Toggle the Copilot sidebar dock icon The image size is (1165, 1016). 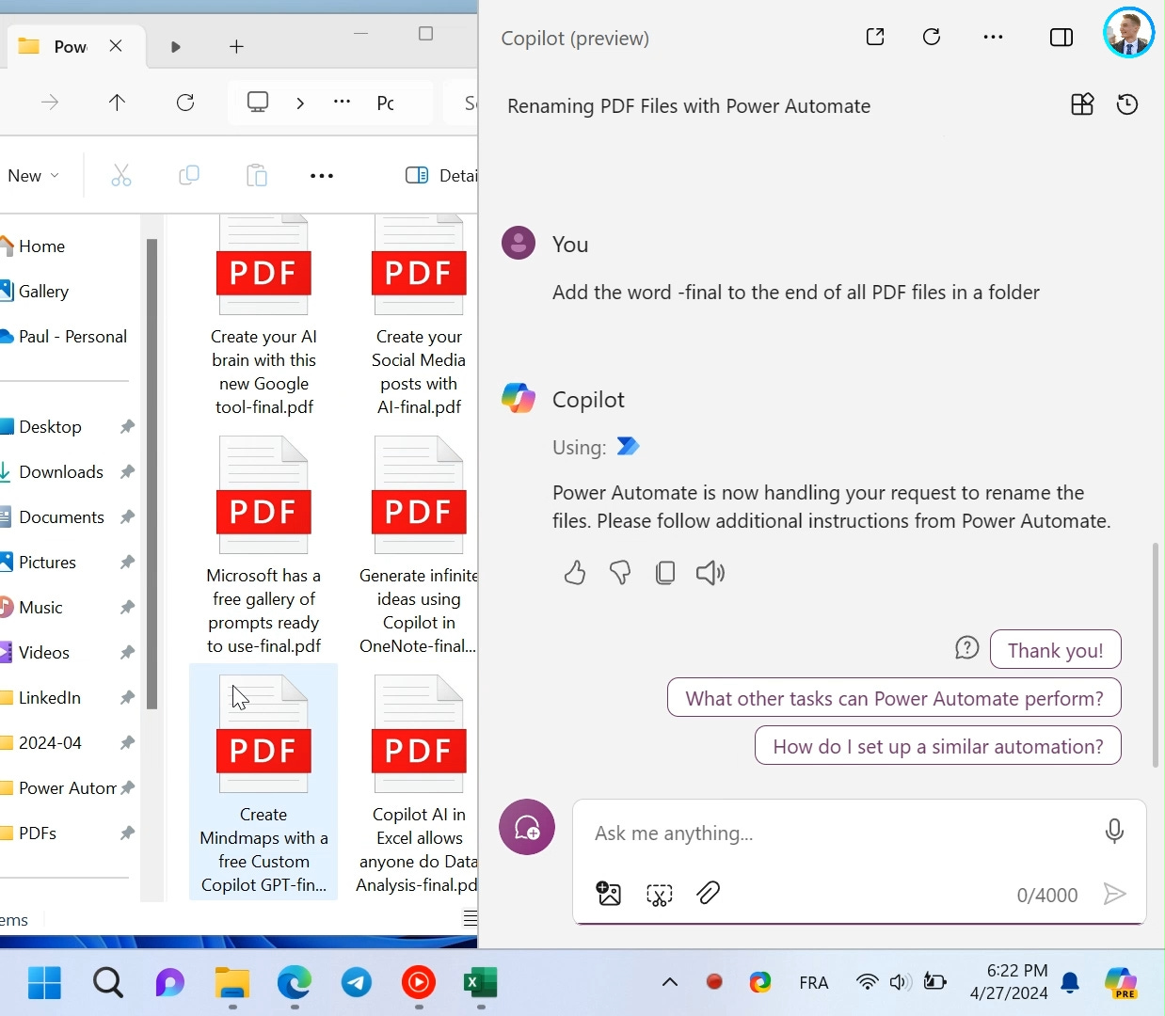click(1061, 38)
